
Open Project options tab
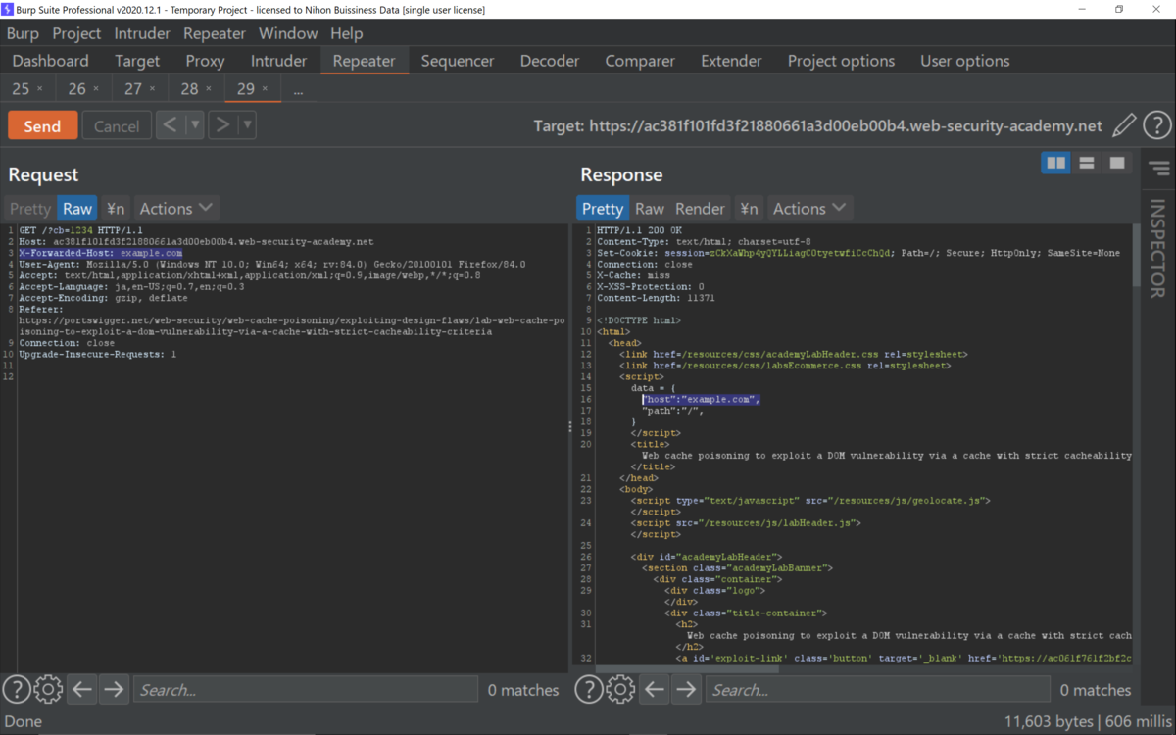(x=842, y=61)
